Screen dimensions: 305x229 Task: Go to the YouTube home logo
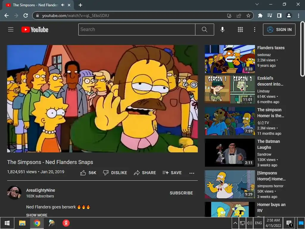pos(35,30)
